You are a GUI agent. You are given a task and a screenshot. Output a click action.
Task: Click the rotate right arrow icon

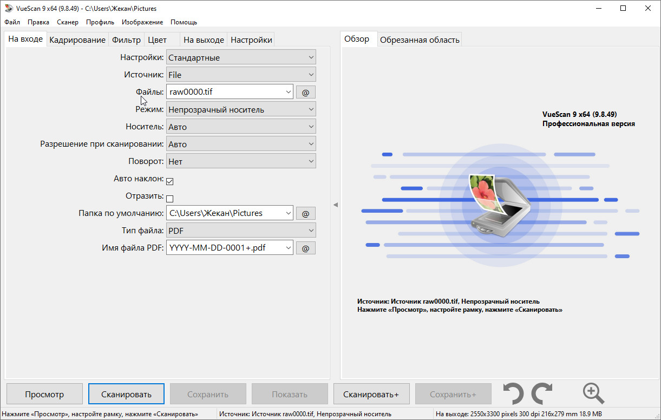[x=541, y=393]
